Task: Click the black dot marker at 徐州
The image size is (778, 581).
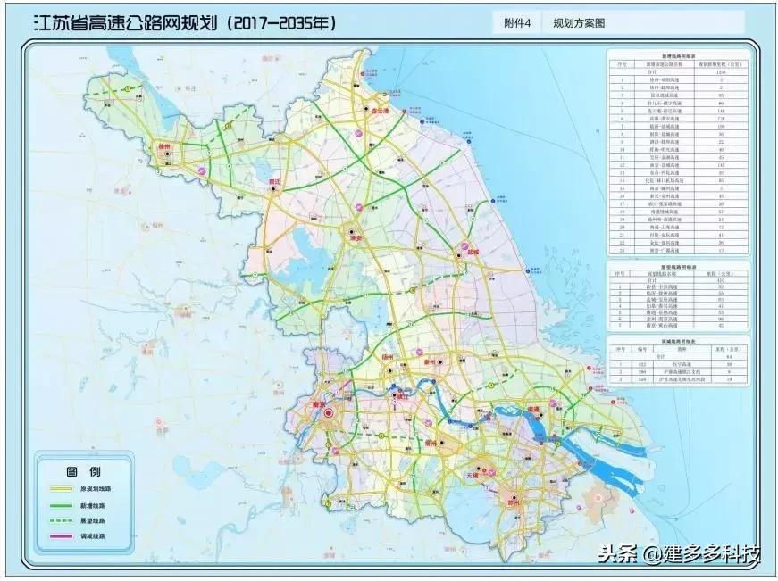Action: 168,154
